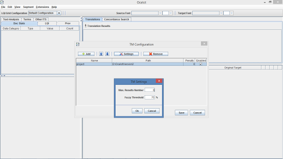The height and width of the screenshot is (159, 283).
Task: Select the 'project' name cell in the TM table
Action: 94,64
